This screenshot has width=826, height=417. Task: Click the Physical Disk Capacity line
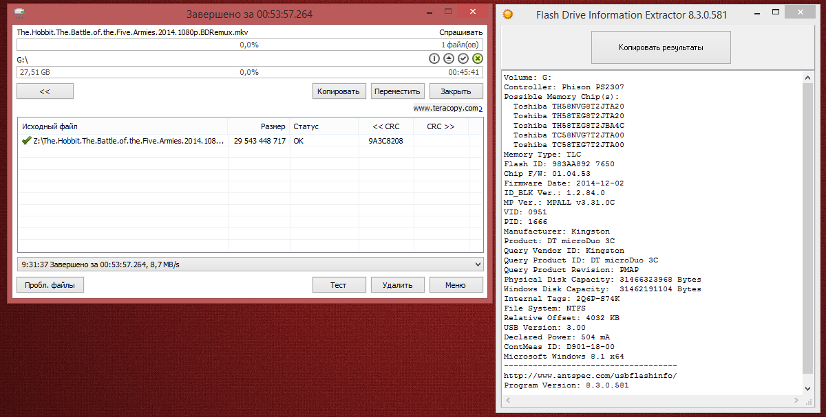coord(602,280)
